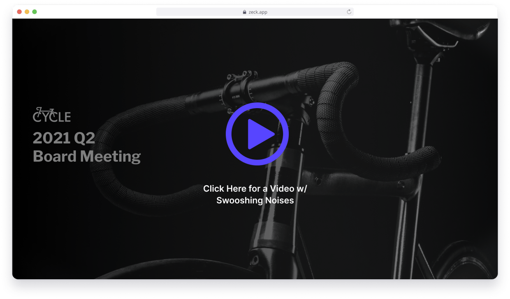Select the '2021 Q2' heading line
Screen dimensions: 510x299
pos(64,138)
